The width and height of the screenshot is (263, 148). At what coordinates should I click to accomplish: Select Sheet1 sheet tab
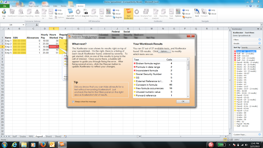(x=49, y=137)
